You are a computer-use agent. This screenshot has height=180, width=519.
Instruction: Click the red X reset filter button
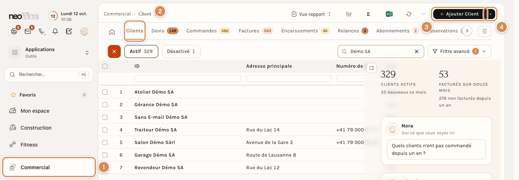114,51
